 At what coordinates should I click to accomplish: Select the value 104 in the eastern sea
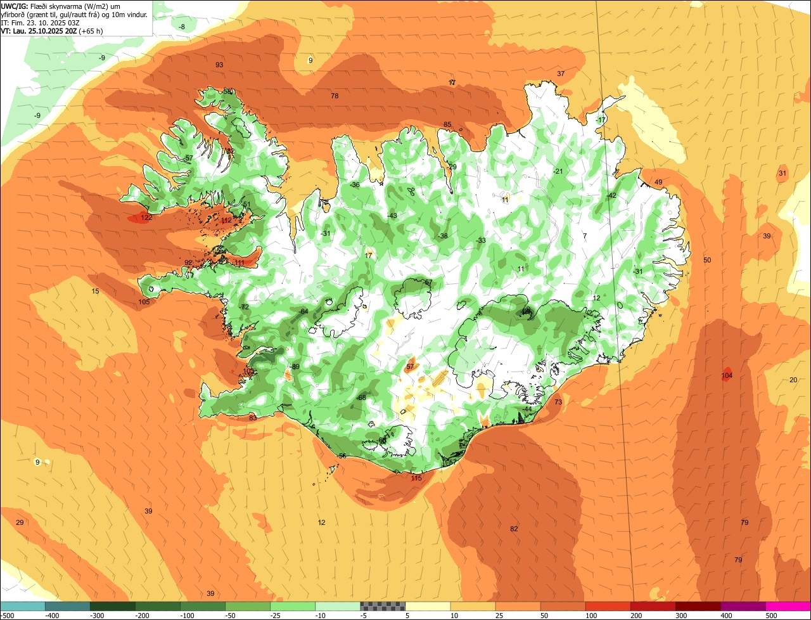click(x=727, y=376)
